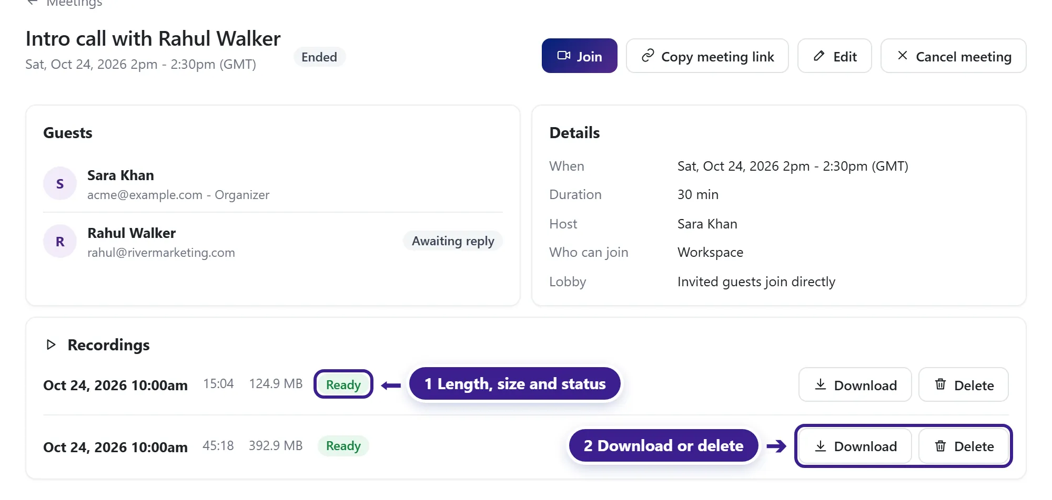Click the Guests section heading

point(67,133)
